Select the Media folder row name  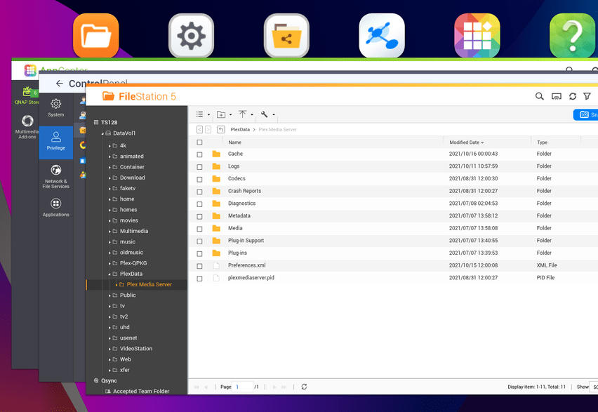[235, 228]
